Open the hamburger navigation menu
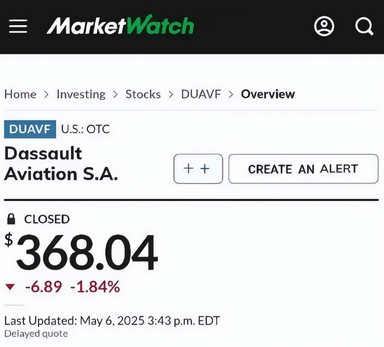 (18, 26)
